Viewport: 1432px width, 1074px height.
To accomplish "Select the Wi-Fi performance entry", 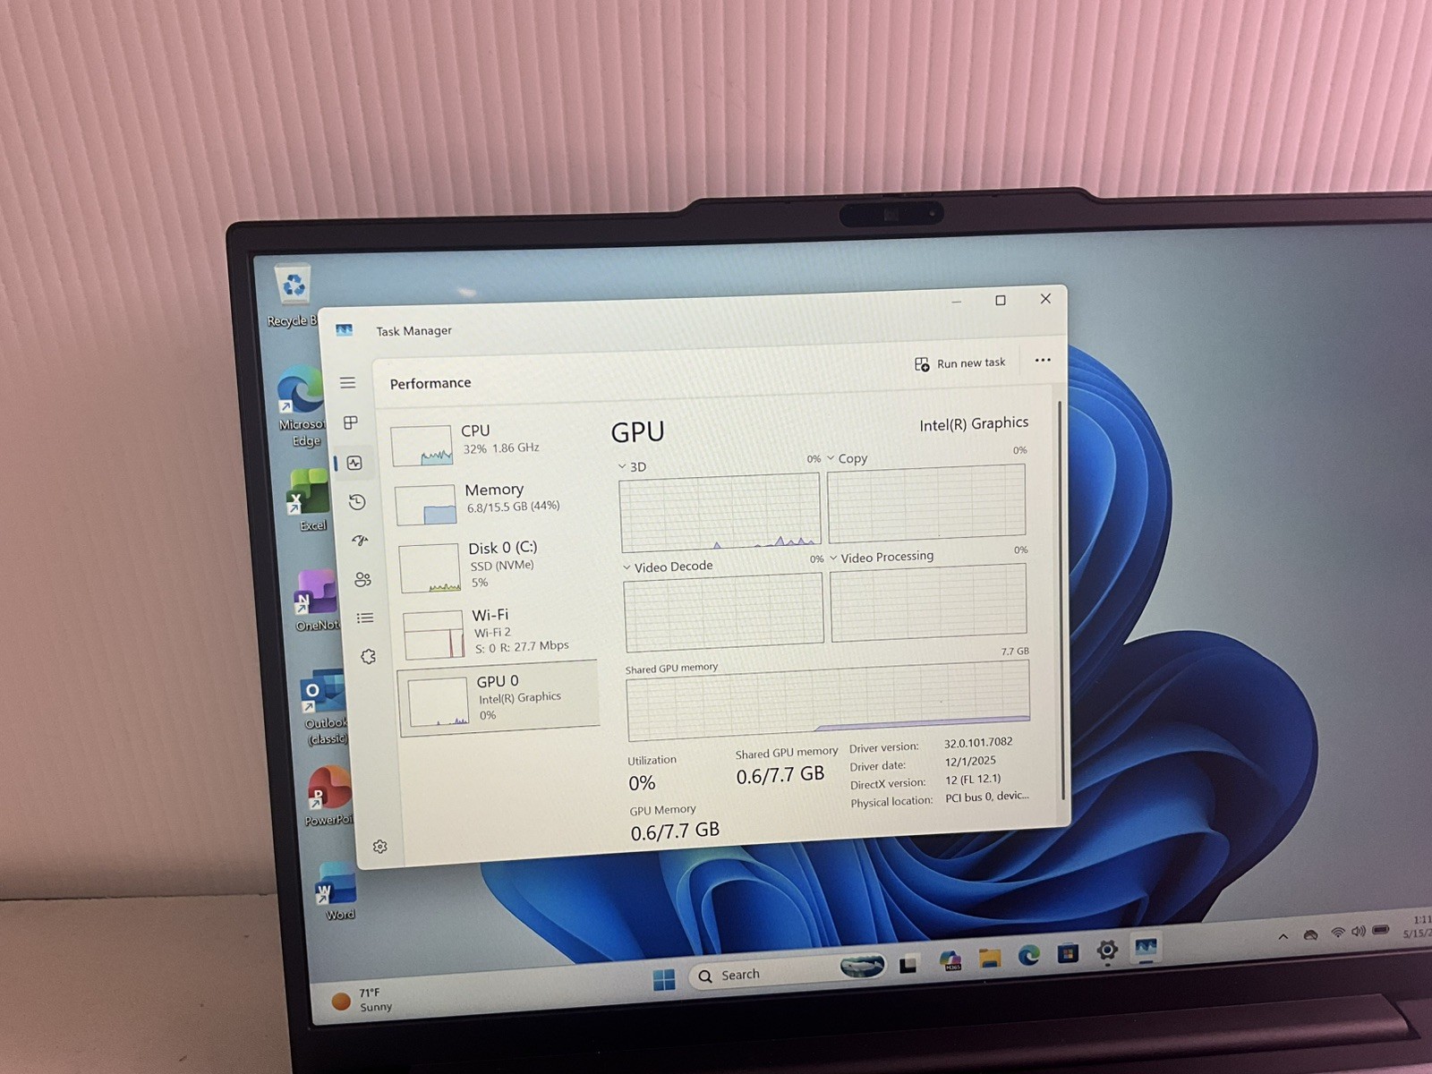I will pos(498,632).
